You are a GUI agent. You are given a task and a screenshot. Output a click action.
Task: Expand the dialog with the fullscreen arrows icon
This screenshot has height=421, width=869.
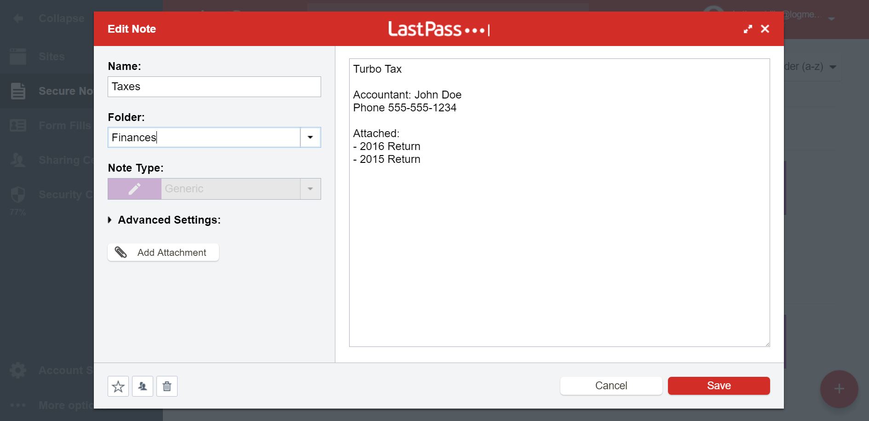click(748, 29)
